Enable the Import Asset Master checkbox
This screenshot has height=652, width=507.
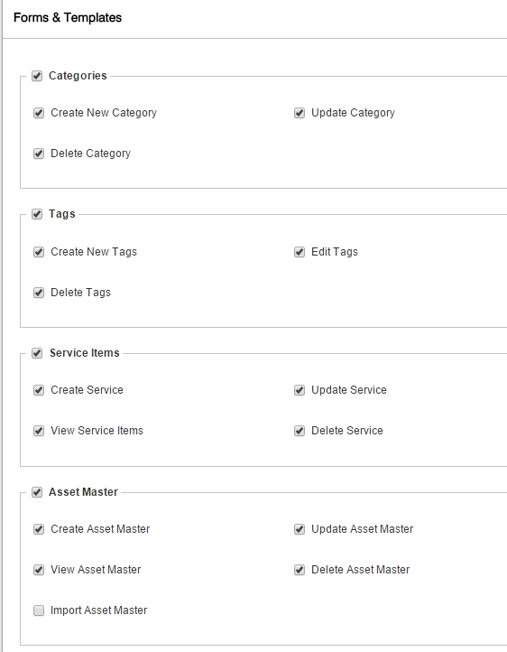(x=39, y=610)
